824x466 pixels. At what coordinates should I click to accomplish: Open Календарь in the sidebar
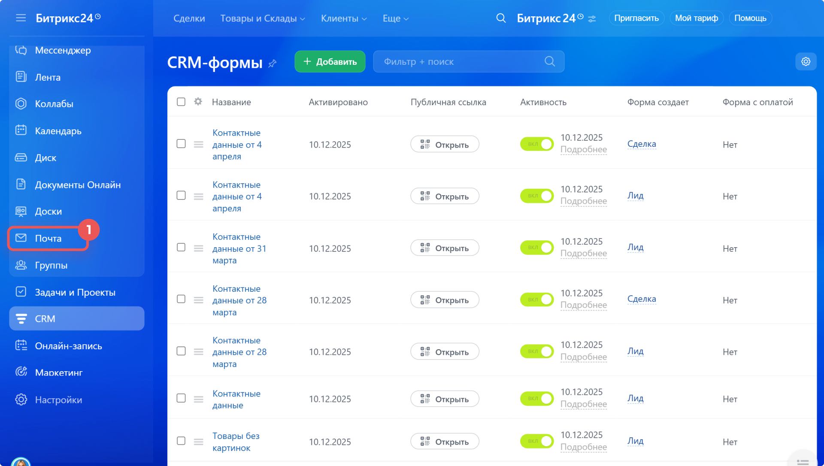coord(58,131)
